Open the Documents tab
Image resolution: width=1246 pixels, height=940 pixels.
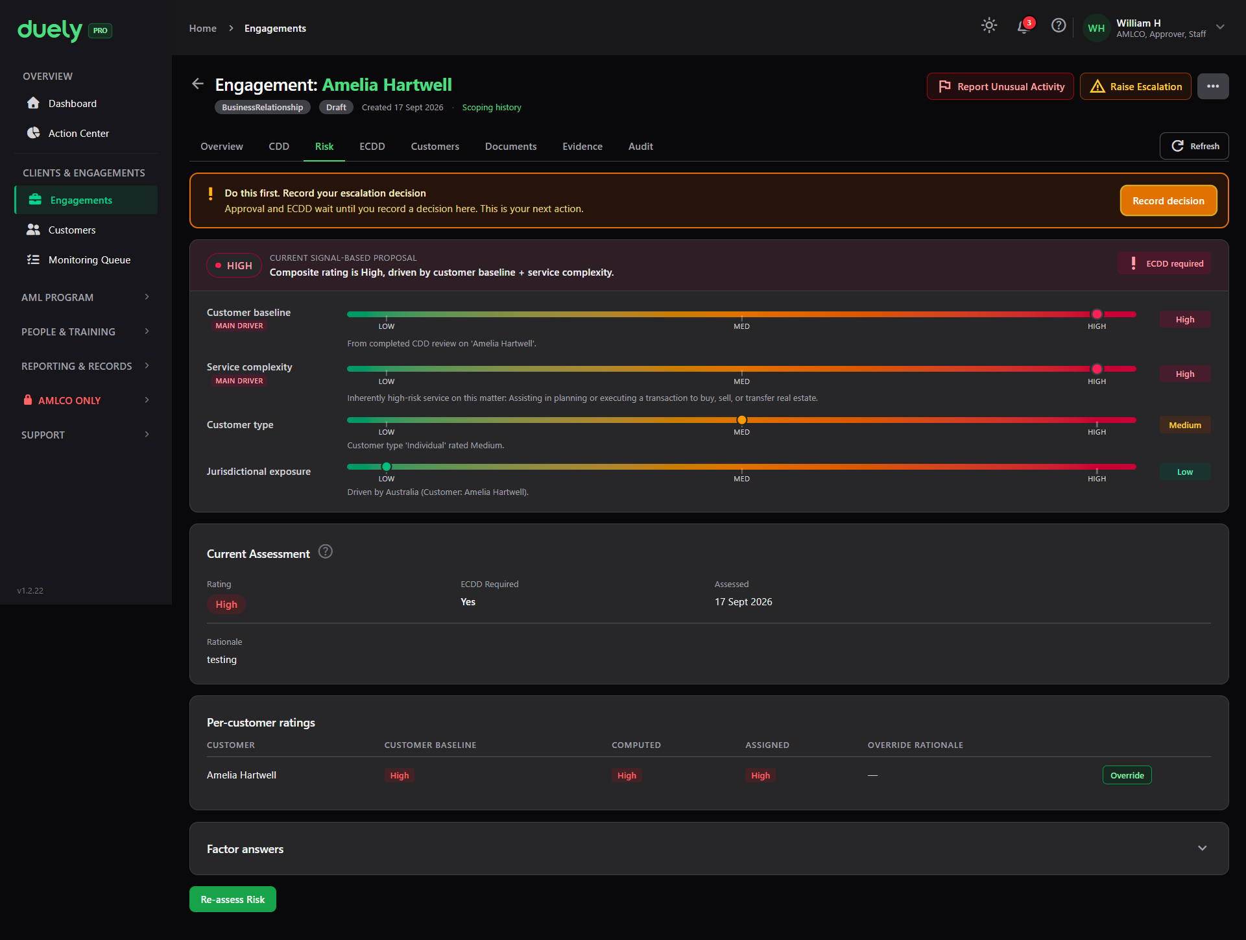(510, 147)
